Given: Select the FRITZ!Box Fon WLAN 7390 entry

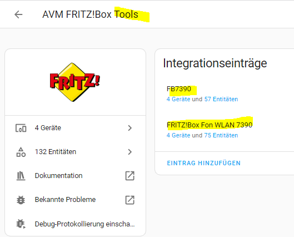Looking at the screenshot, I should [210, 125].
